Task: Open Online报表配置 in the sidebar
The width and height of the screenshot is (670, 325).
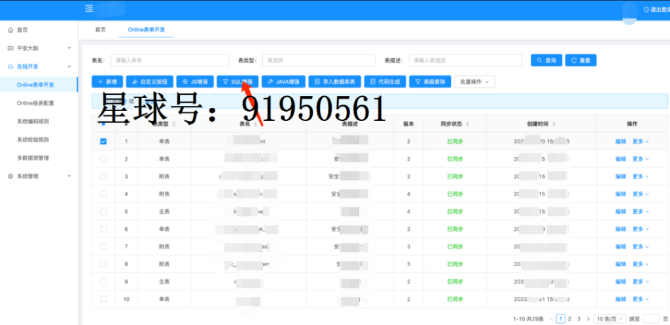Action: click(x=35, y=103)
